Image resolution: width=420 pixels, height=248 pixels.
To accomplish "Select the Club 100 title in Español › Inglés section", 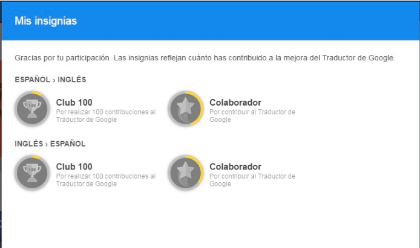I will click(x=74, y=102).
